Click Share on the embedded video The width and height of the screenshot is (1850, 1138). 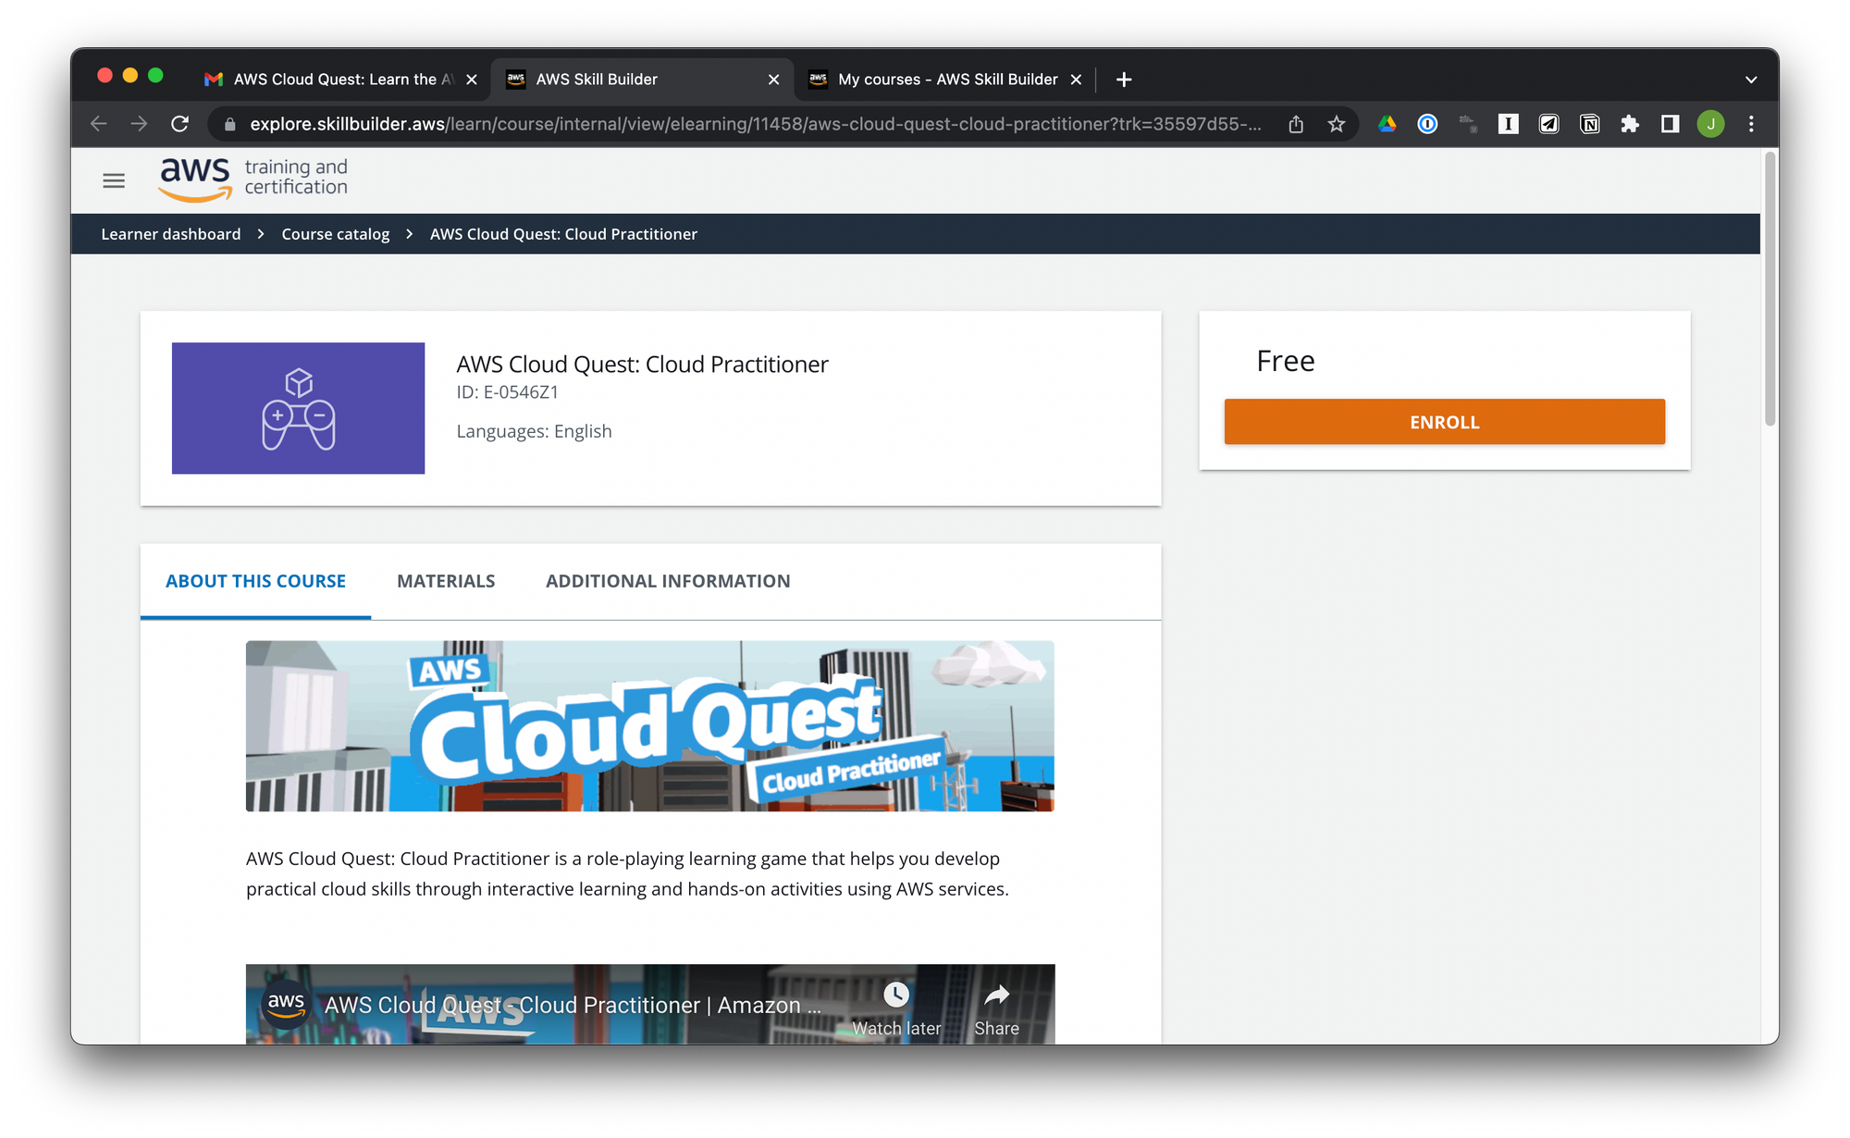pos(996,1008)
